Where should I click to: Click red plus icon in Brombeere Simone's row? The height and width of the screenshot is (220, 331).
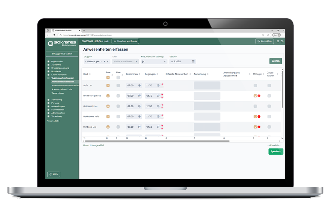click(162, 94)
